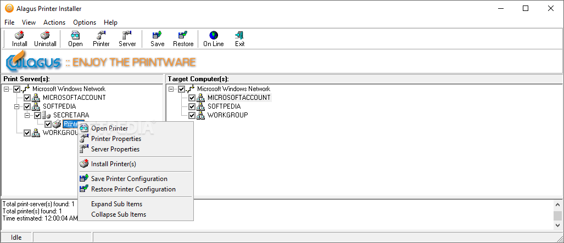
Task: Click Microsoft Windows Network icon in Print Servers
Action: [26, 89]
